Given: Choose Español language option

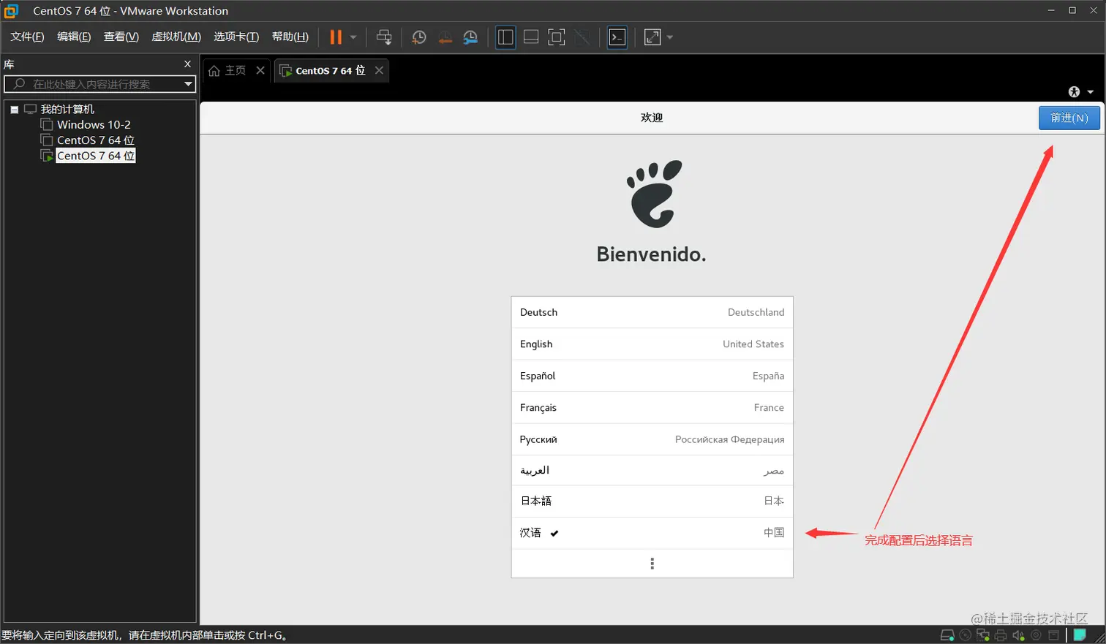Looking at the screenshot, I should pyautogui.click(x=652, y=376).
